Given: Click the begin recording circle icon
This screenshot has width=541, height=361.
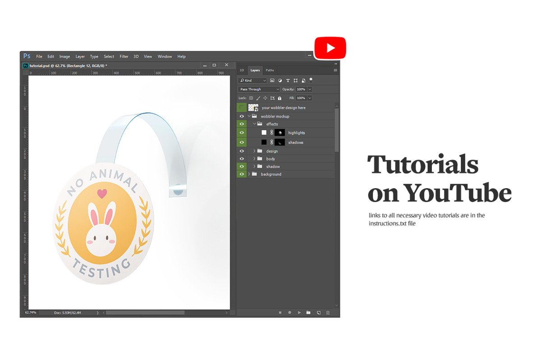Looking at the screenshot, I should (289, 312).
